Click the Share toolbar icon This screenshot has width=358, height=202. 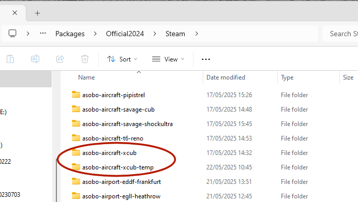(x=60, y=59)
